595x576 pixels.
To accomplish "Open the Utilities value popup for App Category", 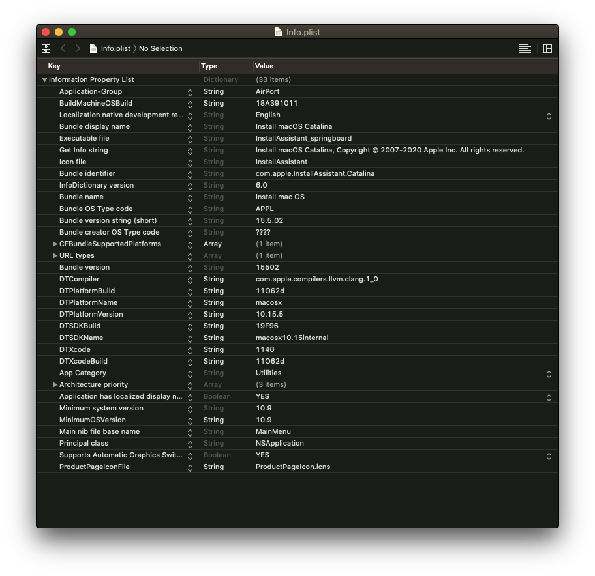I will pos(549,374).
